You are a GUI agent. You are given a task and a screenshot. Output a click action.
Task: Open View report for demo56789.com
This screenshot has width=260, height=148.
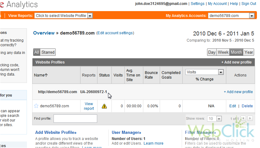89,106
